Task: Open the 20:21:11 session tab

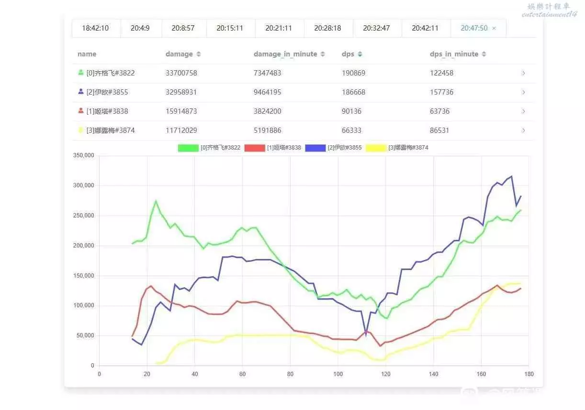Action: [279, 28]
